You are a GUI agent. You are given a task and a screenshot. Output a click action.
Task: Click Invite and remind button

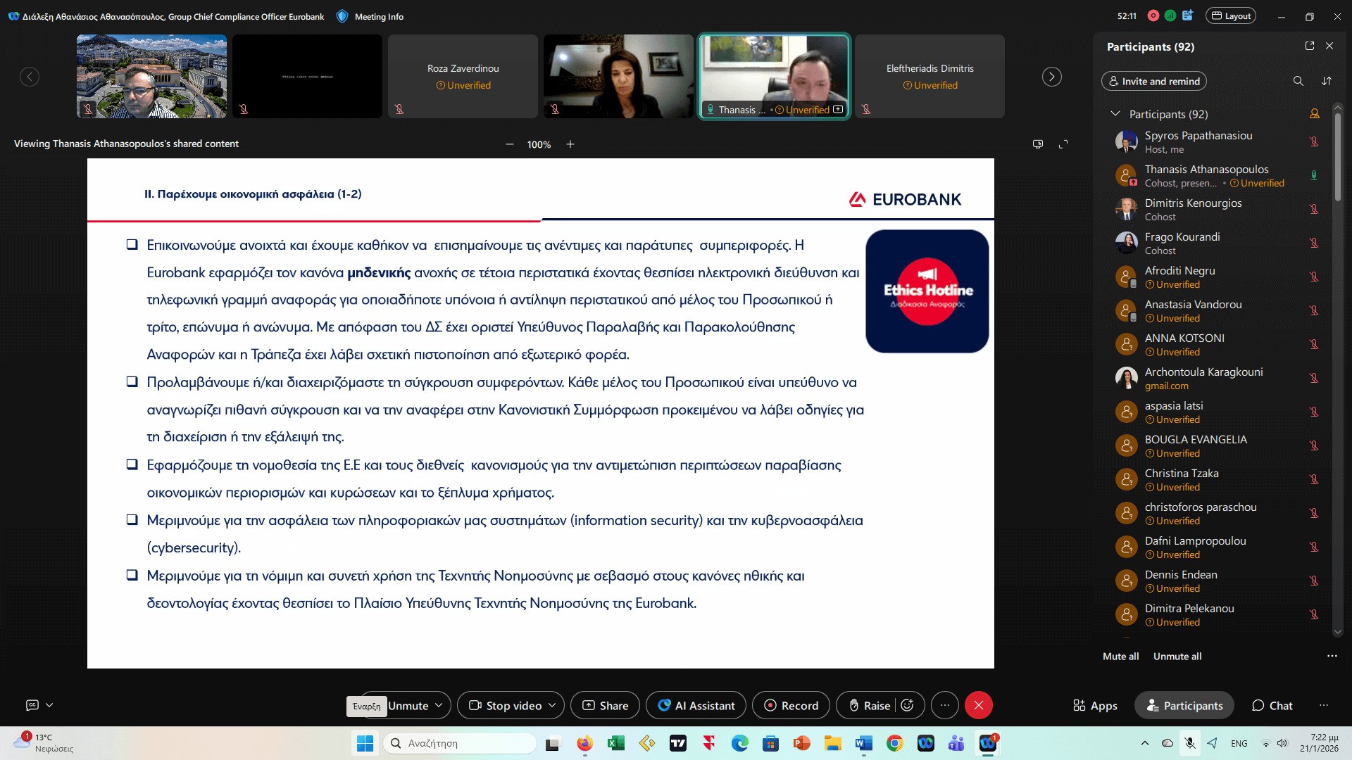coord(1153,81)
